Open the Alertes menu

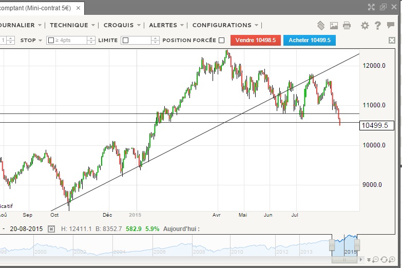click(166, 25)
